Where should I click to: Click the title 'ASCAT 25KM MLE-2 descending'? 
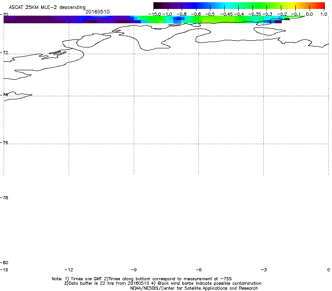coord(47,8)
